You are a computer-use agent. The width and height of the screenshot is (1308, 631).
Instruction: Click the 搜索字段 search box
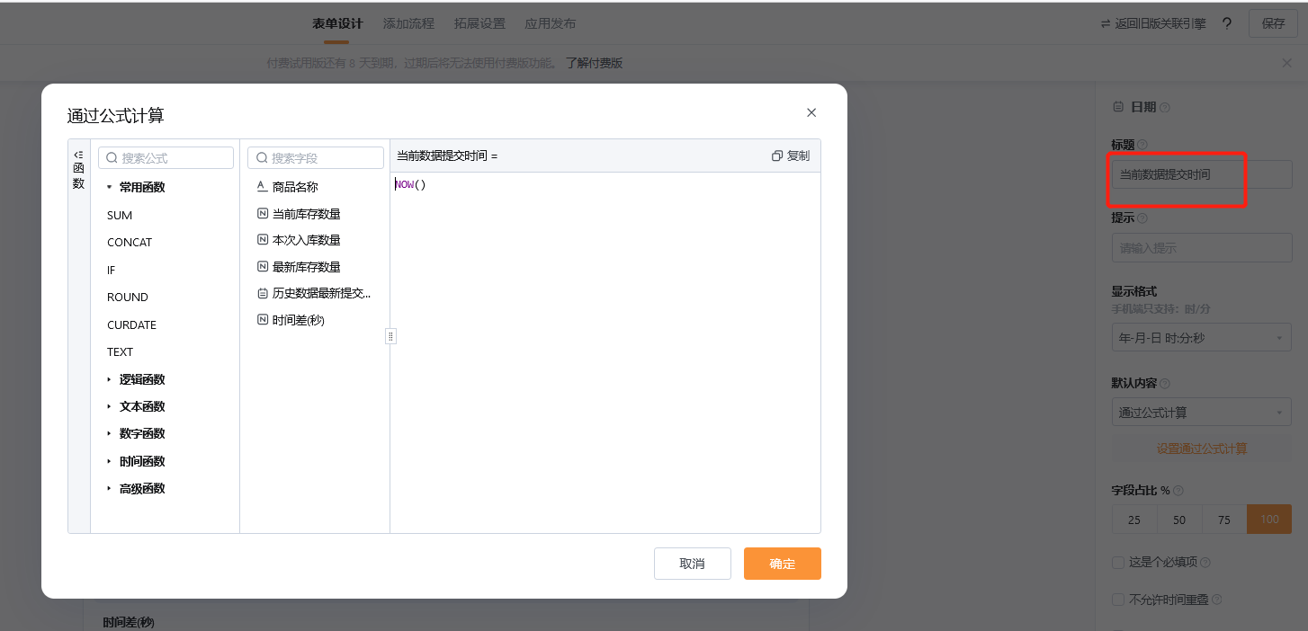point(316,157)
